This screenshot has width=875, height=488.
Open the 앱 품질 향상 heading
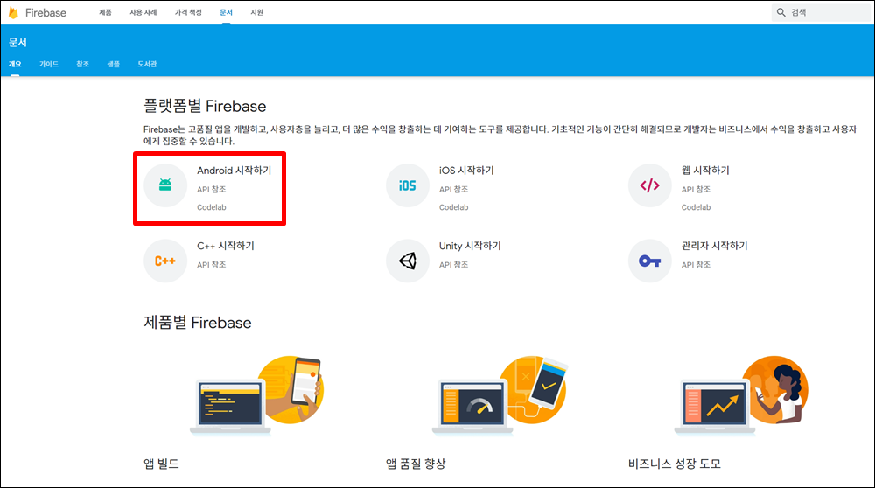tap(416, 464)
